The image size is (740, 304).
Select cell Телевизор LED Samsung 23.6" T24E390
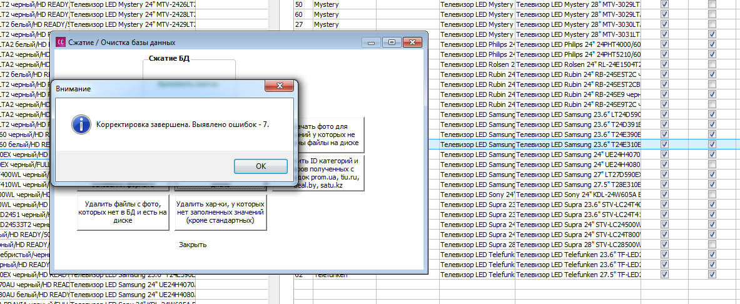[578, 134]
